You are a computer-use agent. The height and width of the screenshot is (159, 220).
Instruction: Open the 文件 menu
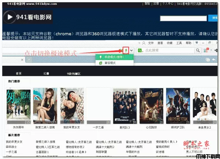click(151, 43)
